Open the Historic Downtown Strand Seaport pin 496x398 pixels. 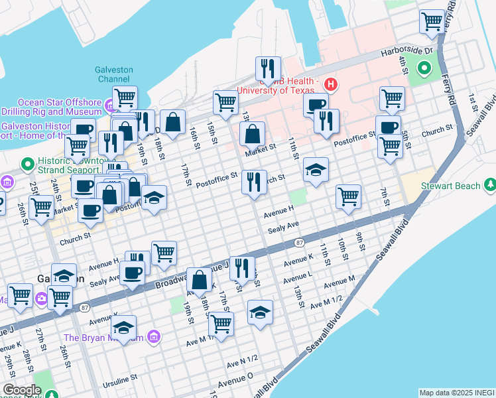point(27,163)
